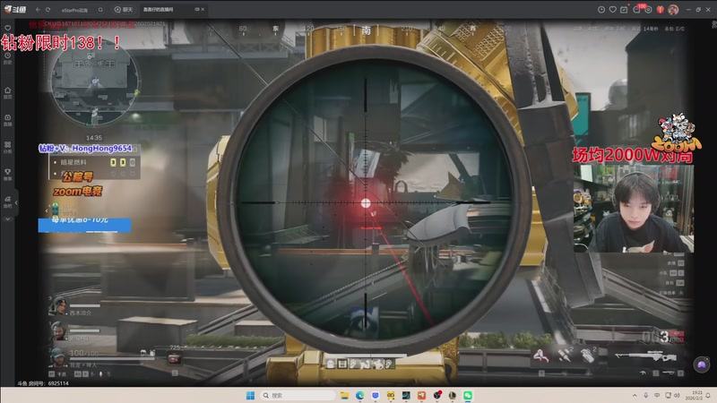Open the fish bar icon in the left sidebar
This screenshot has height=403, width=717.
click(8, 202)
